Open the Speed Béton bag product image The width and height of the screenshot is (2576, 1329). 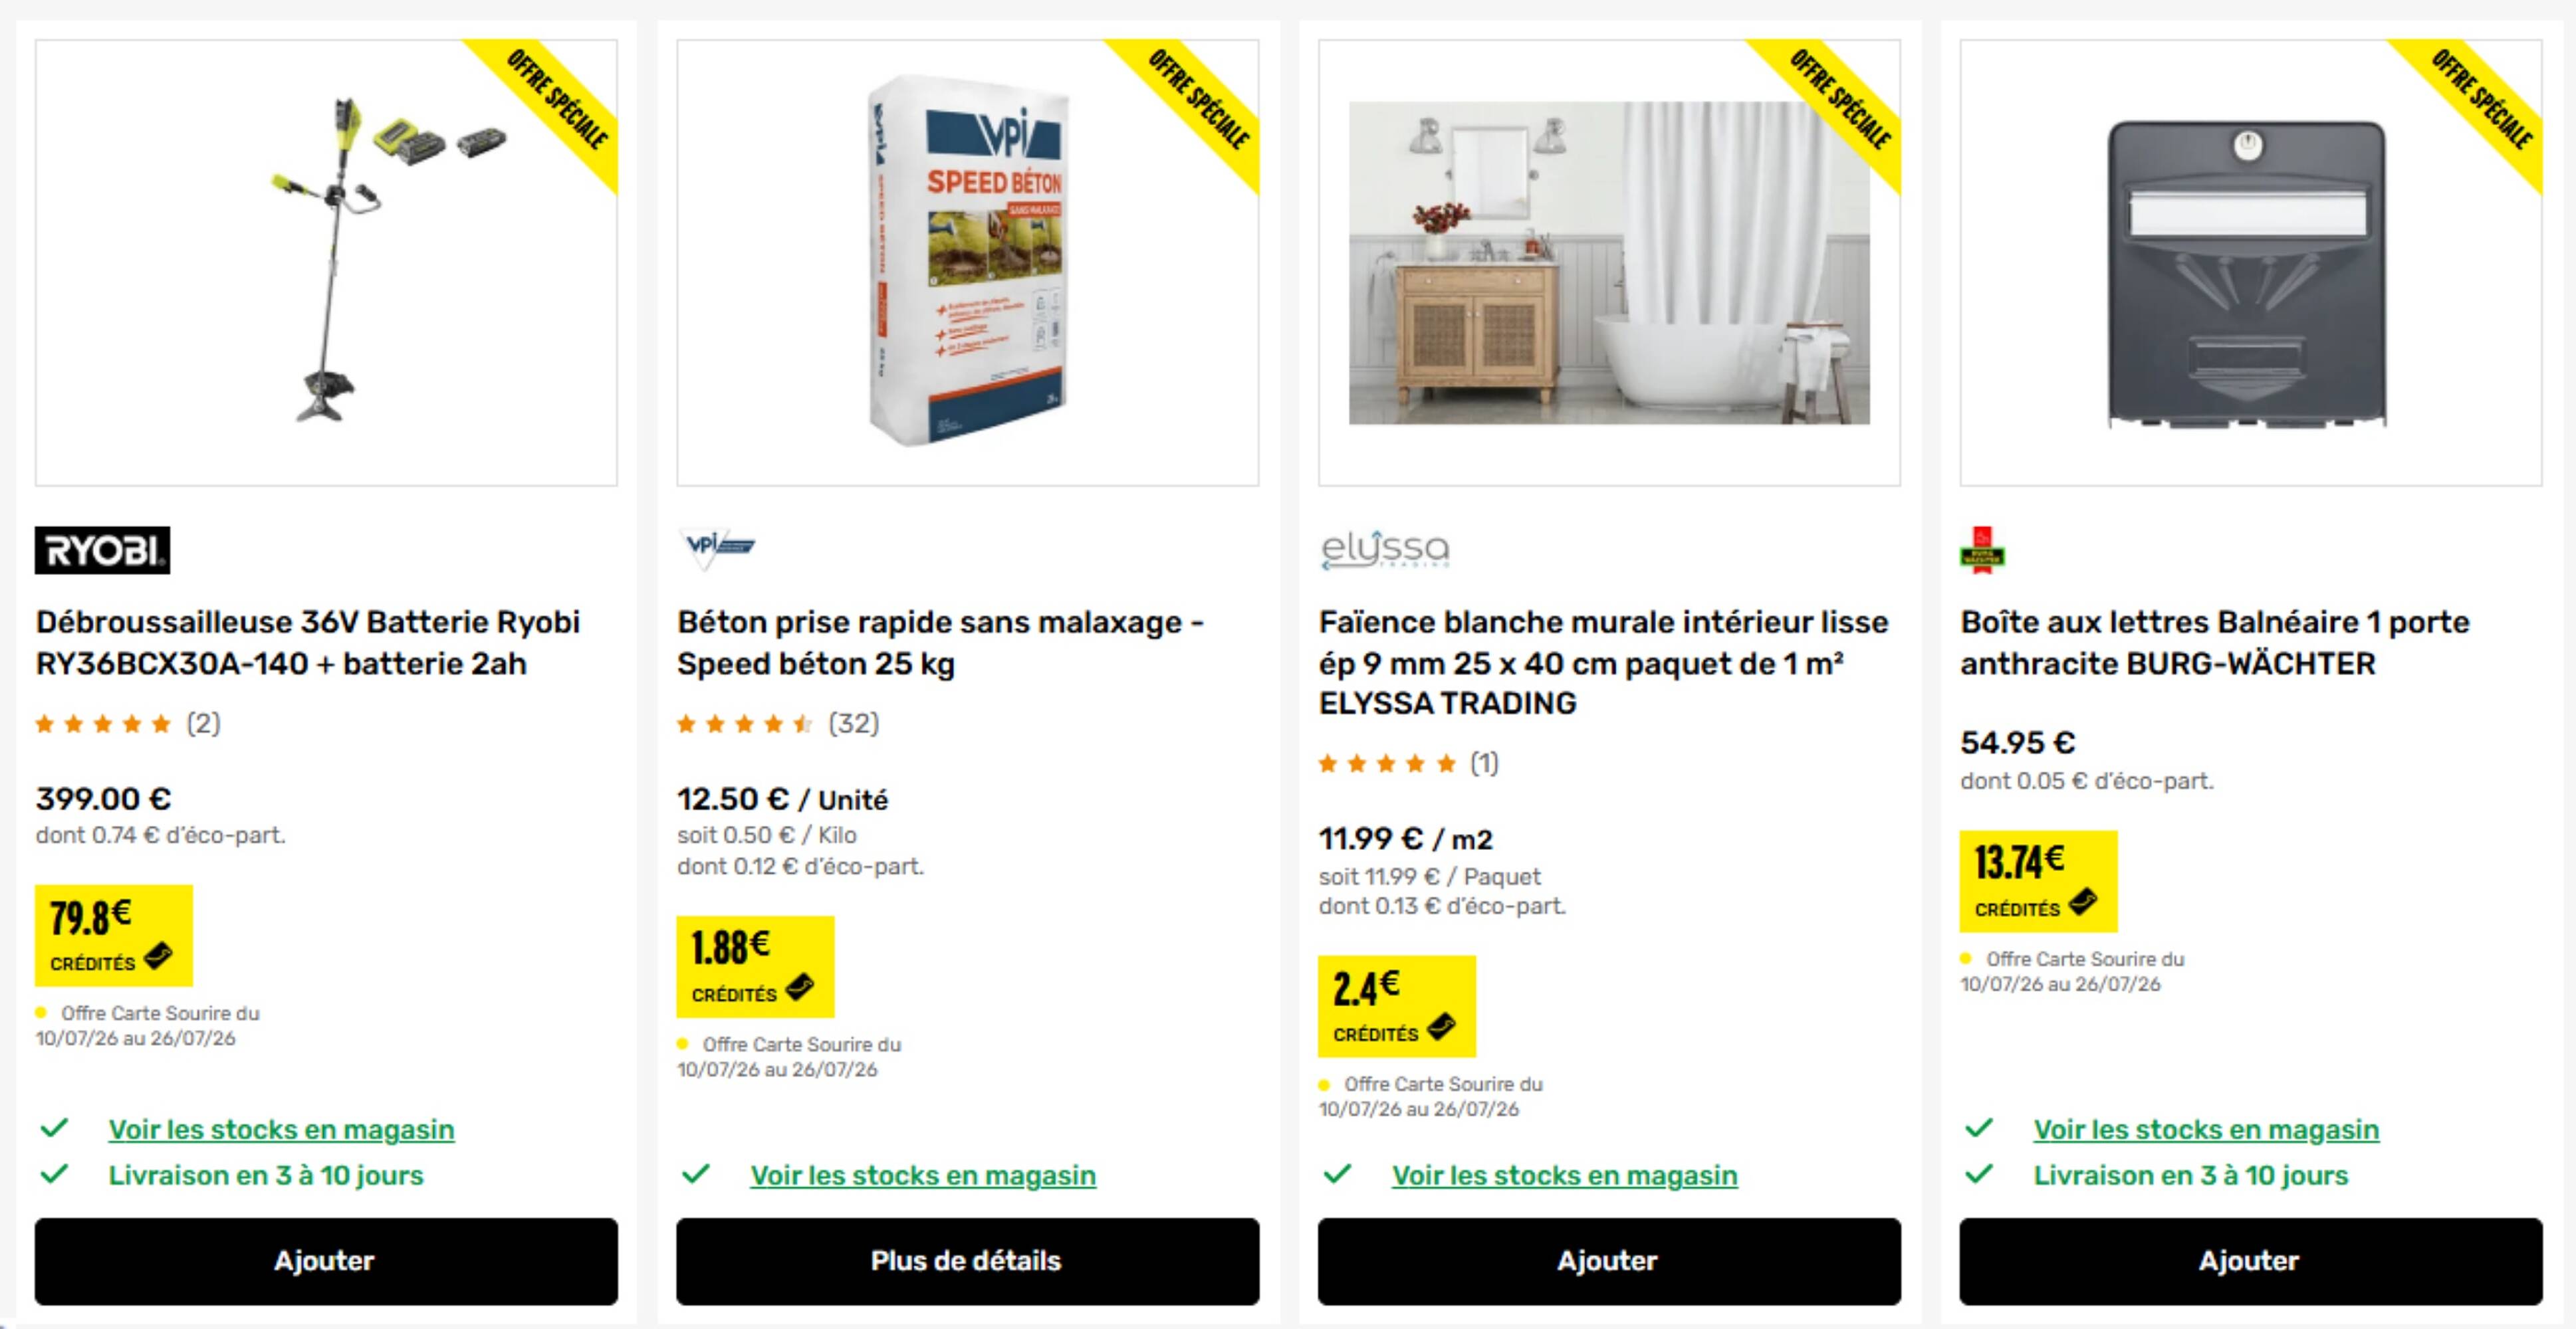(x=968, y=262)
